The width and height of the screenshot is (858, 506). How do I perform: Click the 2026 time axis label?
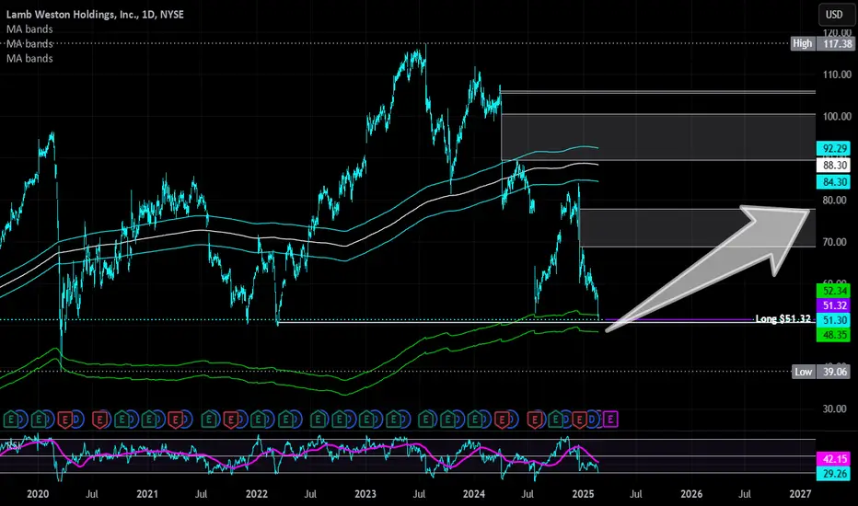tap(691, 494)
